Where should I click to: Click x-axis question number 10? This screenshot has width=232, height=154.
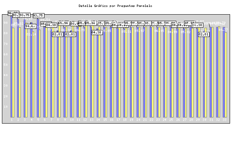(72, 120)
